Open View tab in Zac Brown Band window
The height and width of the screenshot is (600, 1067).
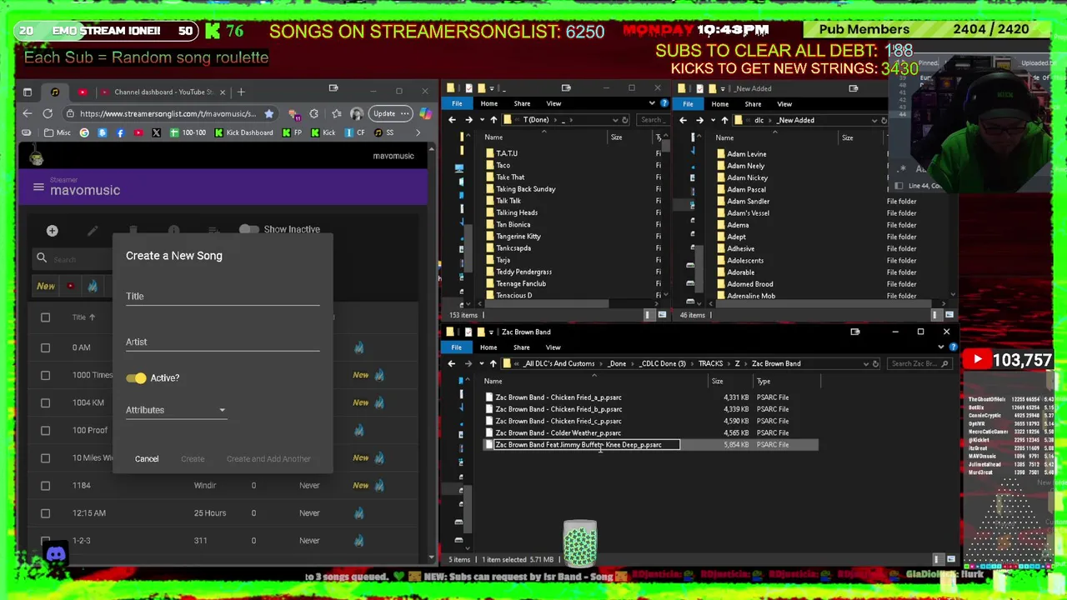554,347
